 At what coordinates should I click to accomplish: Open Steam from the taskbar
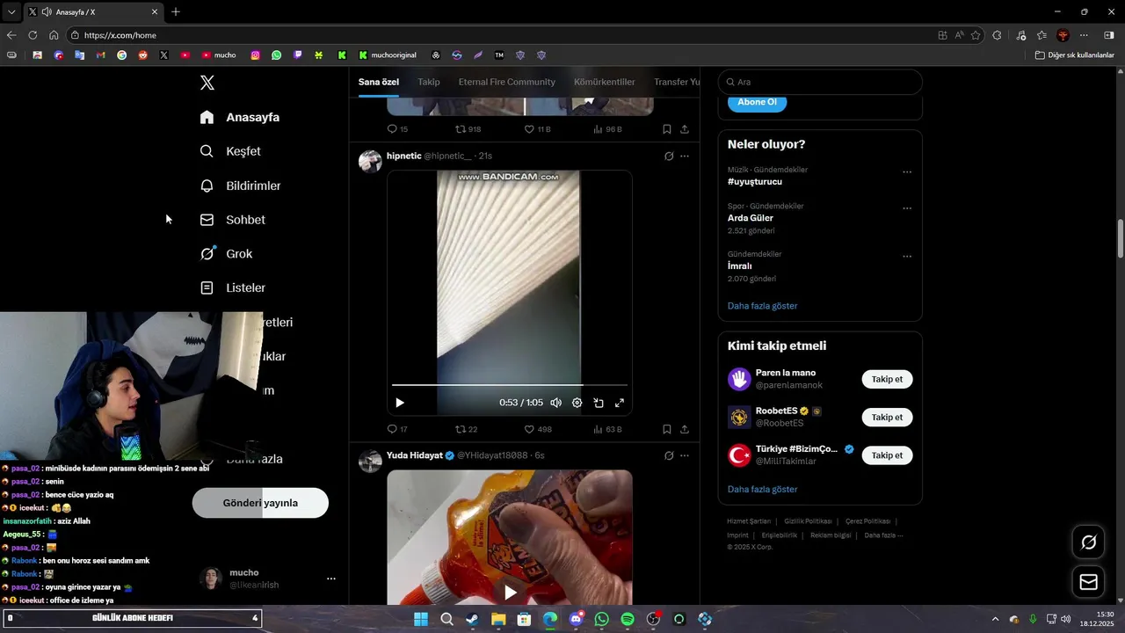473,619
